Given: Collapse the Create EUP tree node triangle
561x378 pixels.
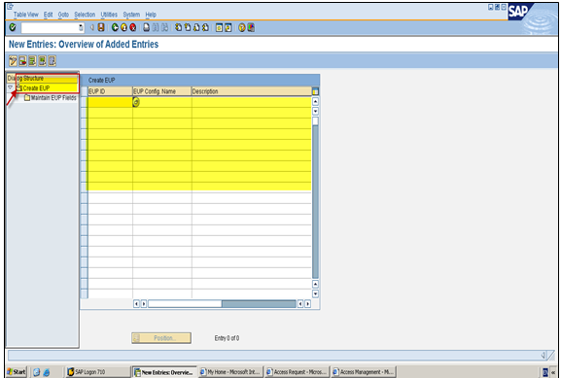Looking at the screenshot, I should [11, 87].
